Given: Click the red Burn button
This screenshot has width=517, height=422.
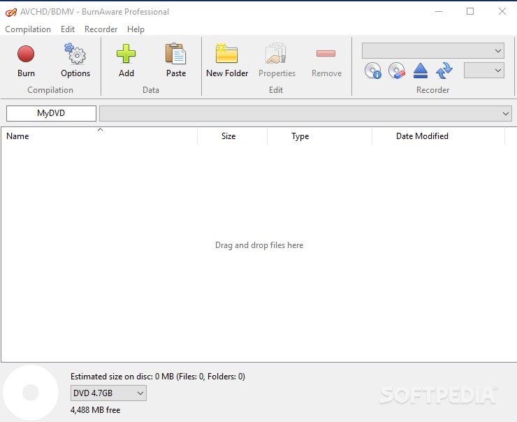Looking at the screenshot, I should pyautogui.click(x=26, y=61).
